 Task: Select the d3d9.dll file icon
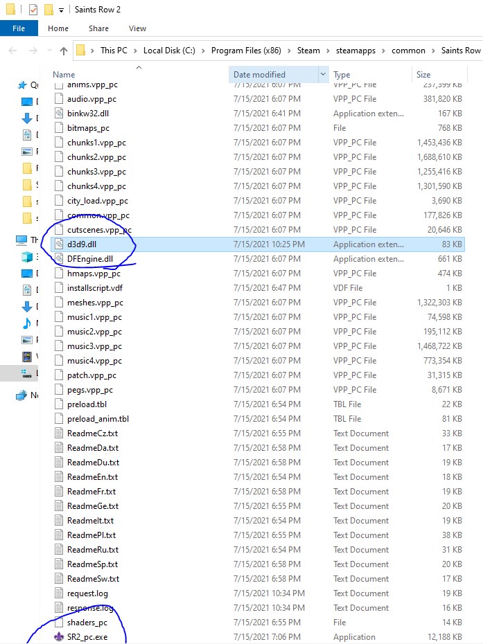tap(59, 244)
